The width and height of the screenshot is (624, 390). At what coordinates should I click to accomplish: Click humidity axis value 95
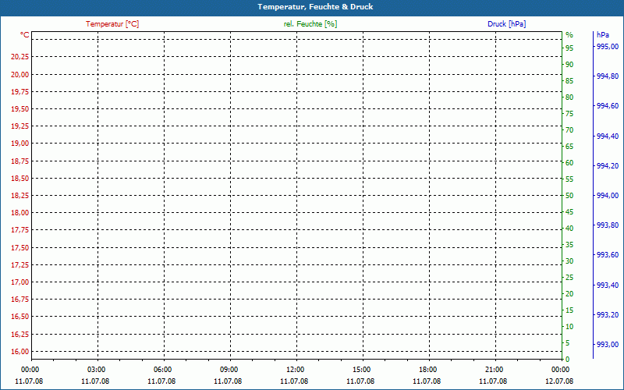click(x=569, y=48)
